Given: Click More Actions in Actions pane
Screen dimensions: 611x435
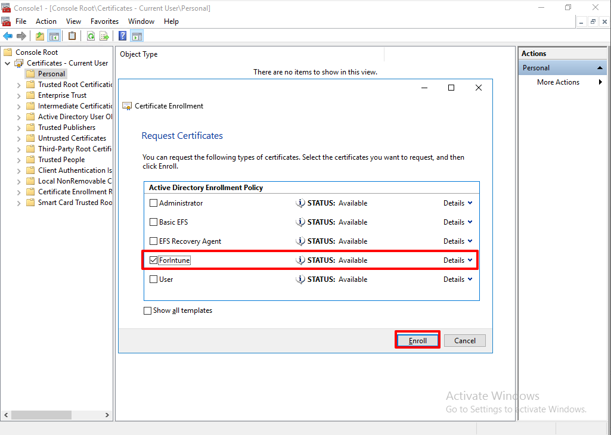Looking at the screenshot, I should [558, 82].
